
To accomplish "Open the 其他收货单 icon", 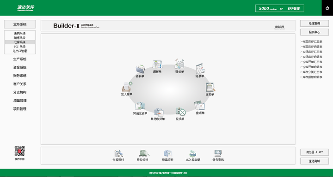I will 159,112.
